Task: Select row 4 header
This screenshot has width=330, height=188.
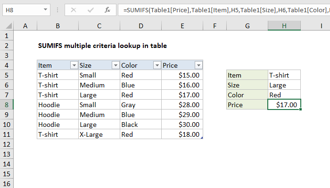Action: click(x=7, y=65)
